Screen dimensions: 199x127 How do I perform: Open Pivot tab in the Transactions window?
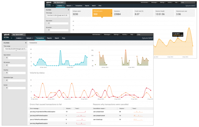point(64,38)
